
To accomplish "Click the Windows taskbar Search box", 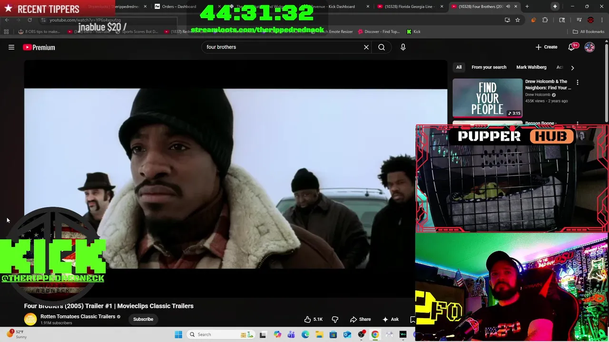I will tap(220, 334).
